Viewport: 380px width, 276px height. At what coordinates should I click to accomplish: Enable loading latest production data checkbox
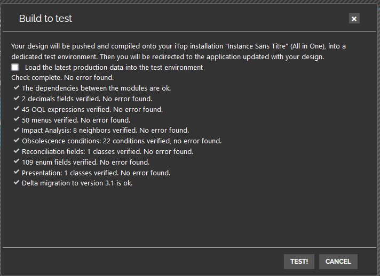[x=15, y=67]
